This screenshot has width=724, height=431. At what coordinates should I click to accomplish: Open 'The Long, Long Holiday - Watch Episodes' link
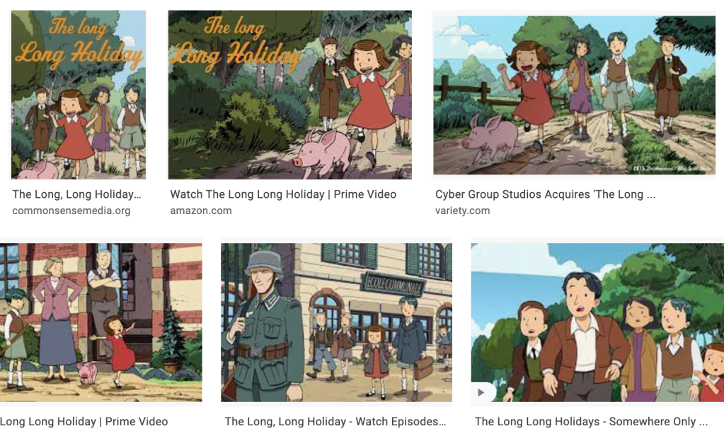click(x=335, y=421)
